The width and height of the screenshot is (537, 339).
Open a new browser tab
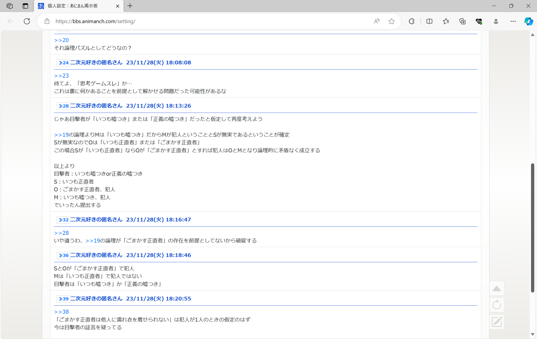click(x=130, y=6)
